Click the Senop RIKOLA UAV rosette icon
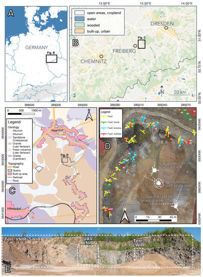 point(159,183)
